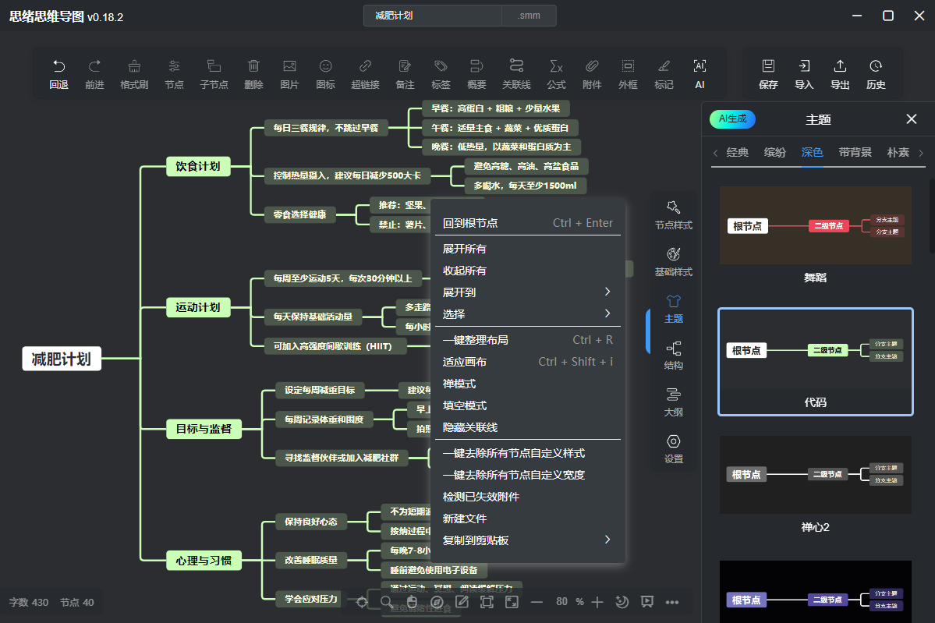The width and height of the screenshot is (935, 623).
Task: Edit the 减肥计划 file name field
Action: 432,16
